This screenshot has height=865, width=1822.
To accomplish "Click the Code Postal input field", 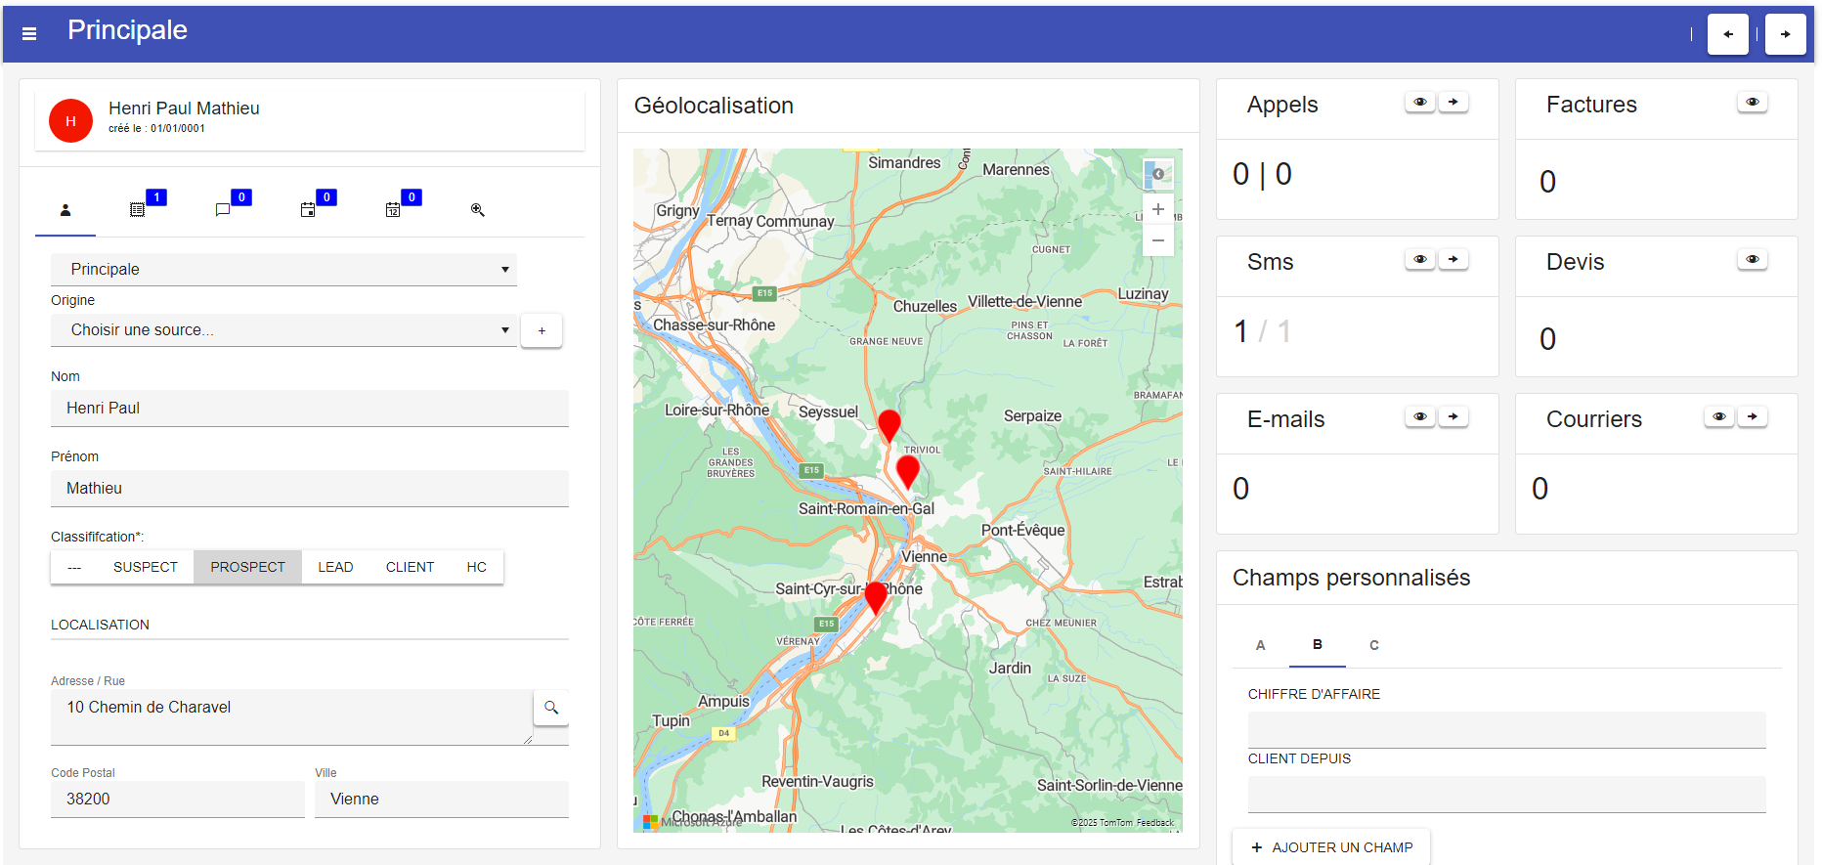I will pos(178,800).
